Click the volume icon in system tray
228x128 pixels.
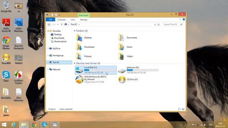click(x=205, y=125)
